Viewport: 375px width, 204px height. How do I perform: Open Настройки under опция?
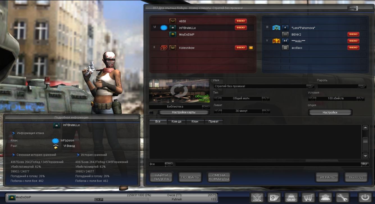330,112
